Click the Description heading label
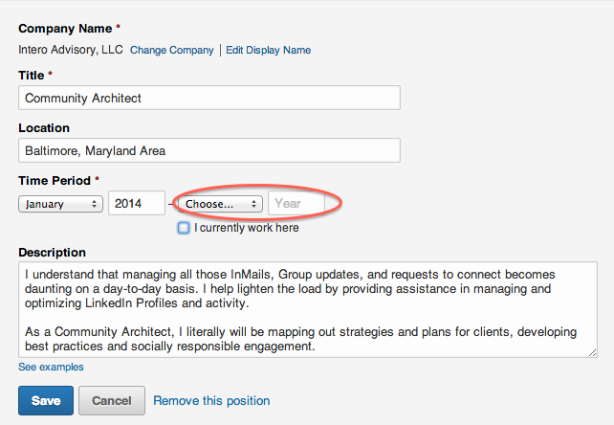 (52, 252)
